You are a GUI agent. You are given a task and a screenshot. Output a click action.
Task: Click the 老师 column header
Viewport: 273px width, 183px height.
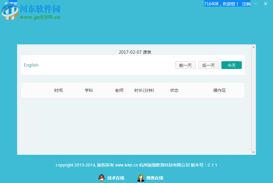(119, 90)
